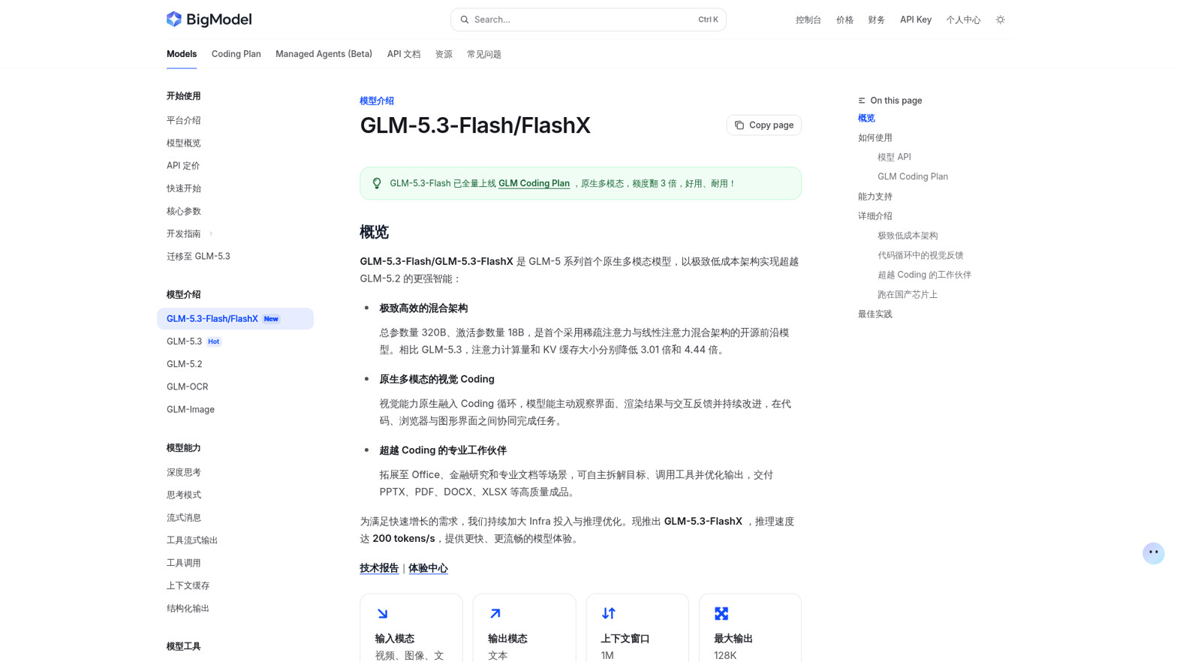Click the input modality arrow icon
Image resolution: width=1177 pixels, height=662 pixels.
point(383,614)
